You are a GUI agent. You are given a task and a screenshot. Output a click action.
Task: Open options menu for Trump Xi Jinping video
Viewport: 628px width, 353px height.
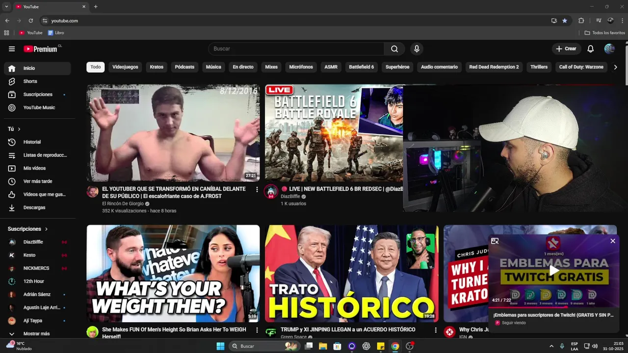point(435,330)
